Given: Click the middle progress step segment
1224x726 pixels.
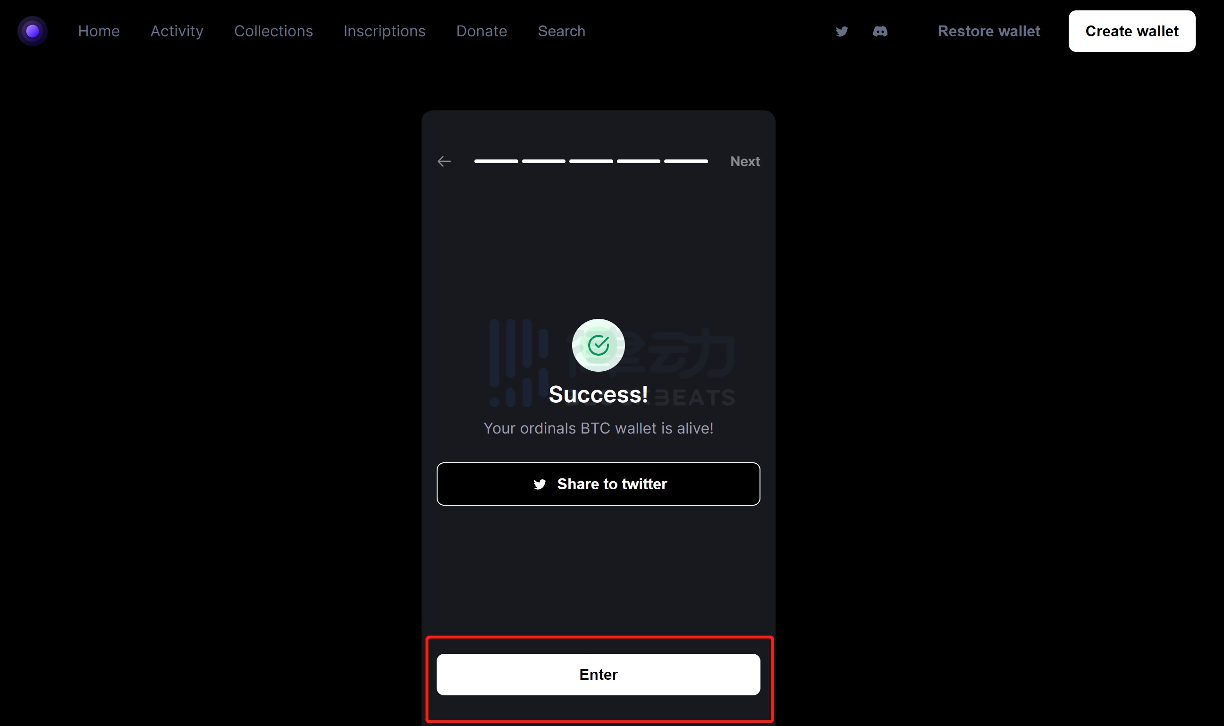Looking at the screenshot, I should [591, 162].
